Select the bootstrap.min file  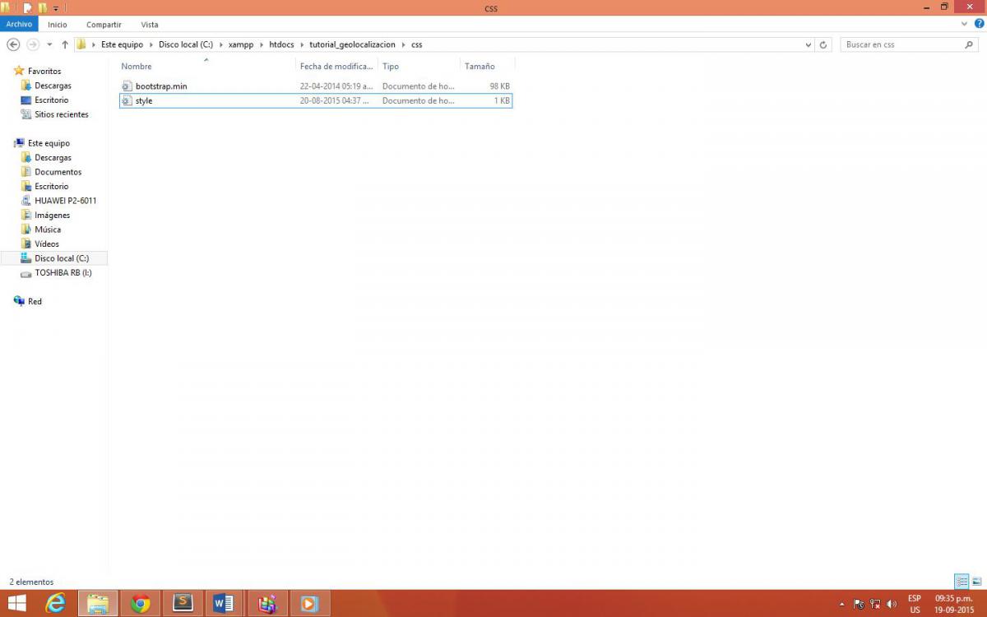tap(316, 86)
